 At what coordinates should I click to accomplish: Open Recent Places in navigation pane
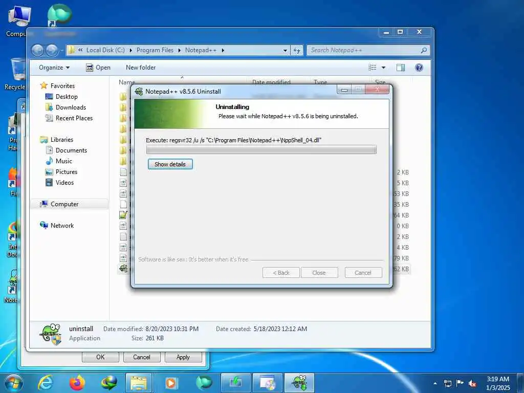pos(74,118)
